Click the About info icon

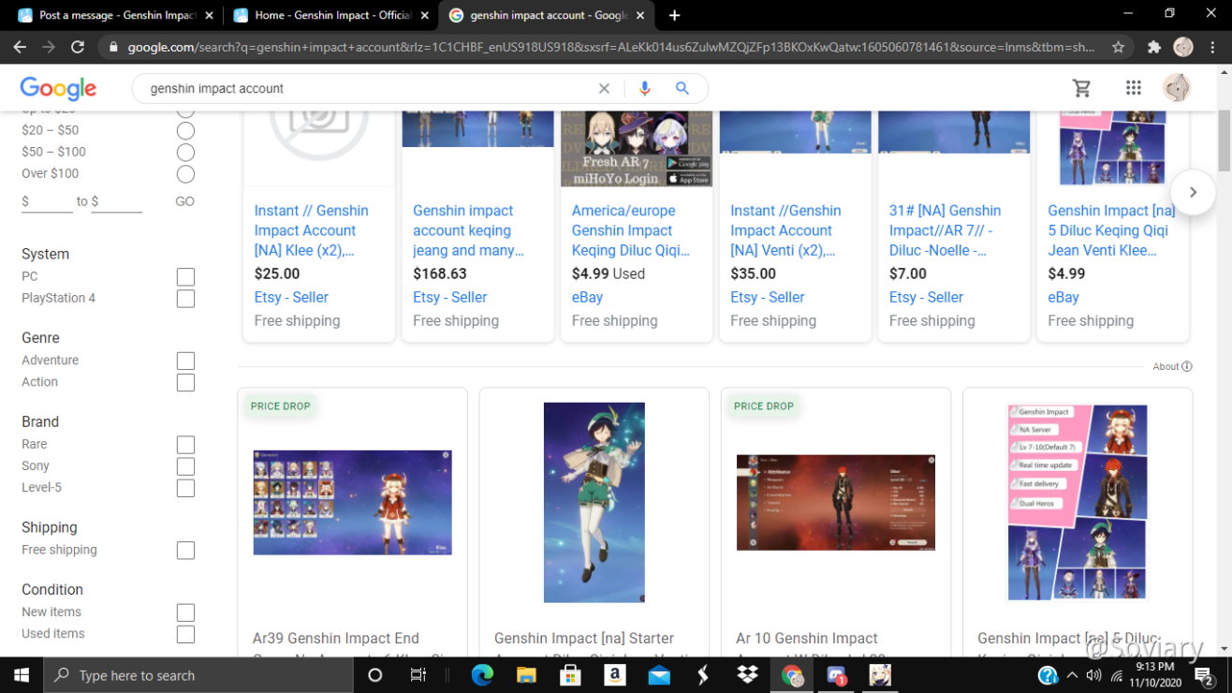click(1187, 366)
